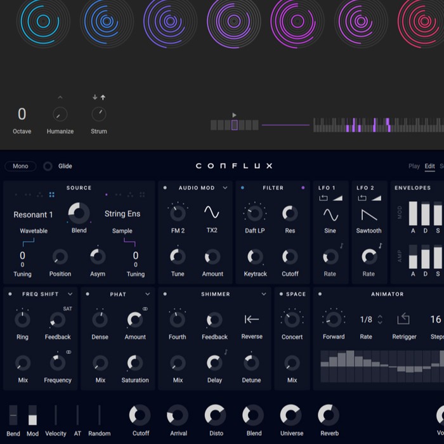Image resolution: width=444 pixels, height=444 pixels.
Task: Open the Resonant 1 wavetable selector
Action: (33, 214)
